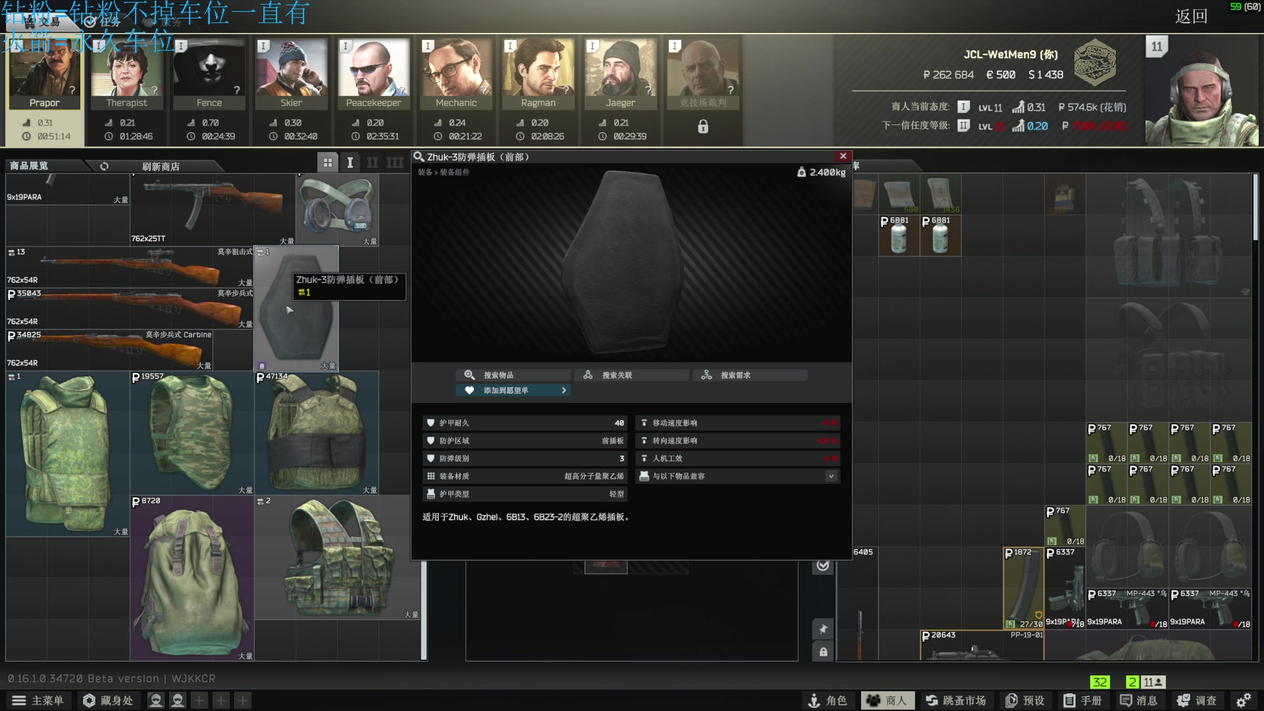Click the magnifier icon in inspection title
The width and height of the screenshot is (1264, 711).
pos(419,157)
